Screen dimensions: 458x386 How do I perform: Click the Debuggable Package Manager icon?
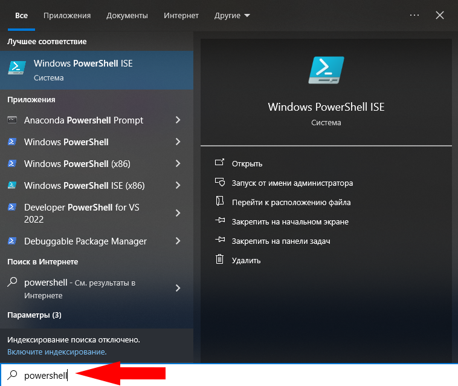(x=11, y=241)
